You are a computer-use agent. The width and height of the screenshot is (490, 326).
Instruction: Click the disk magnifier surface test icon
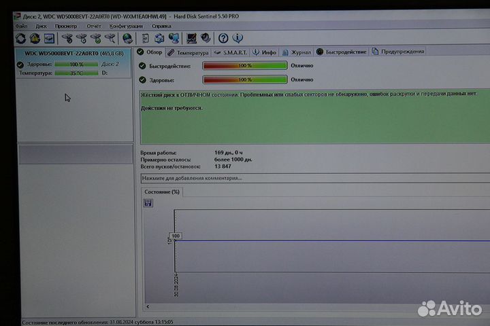[x=110, y=38]
